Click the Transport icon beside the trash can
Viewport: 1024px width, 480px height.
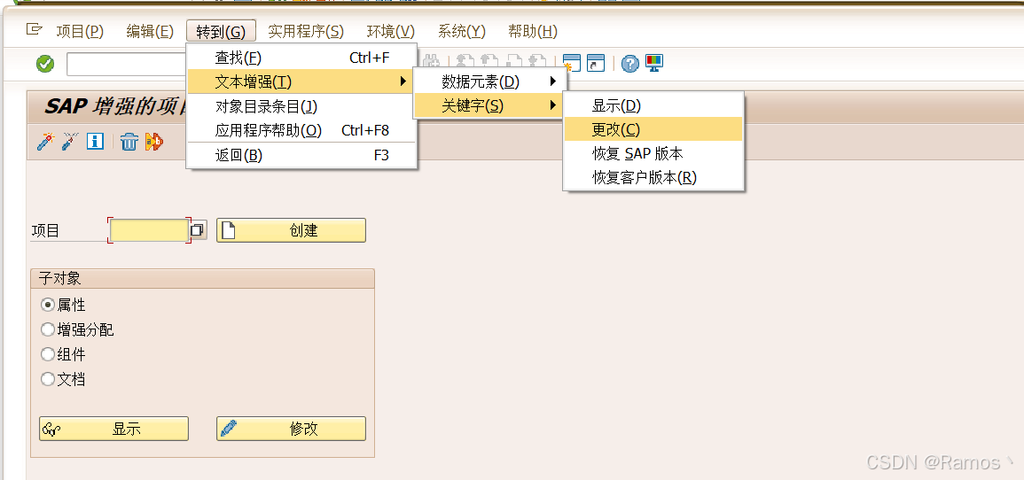[x=154, y=142]
